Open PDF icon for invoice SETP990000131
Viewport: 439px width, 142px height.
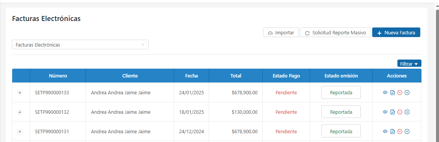[392, 131]
